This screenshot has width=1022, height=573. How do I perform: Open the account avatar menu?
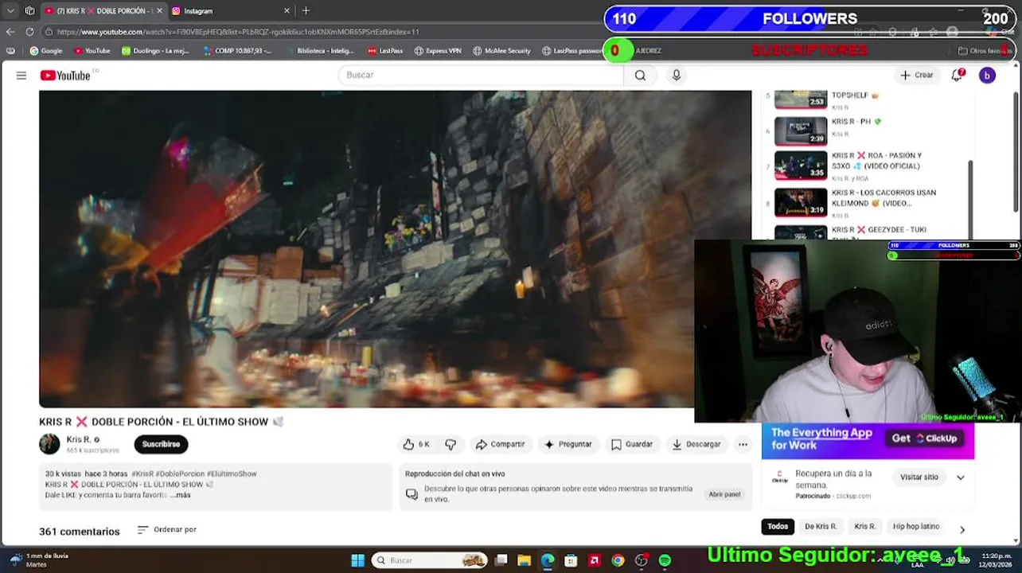pos(987,75)
